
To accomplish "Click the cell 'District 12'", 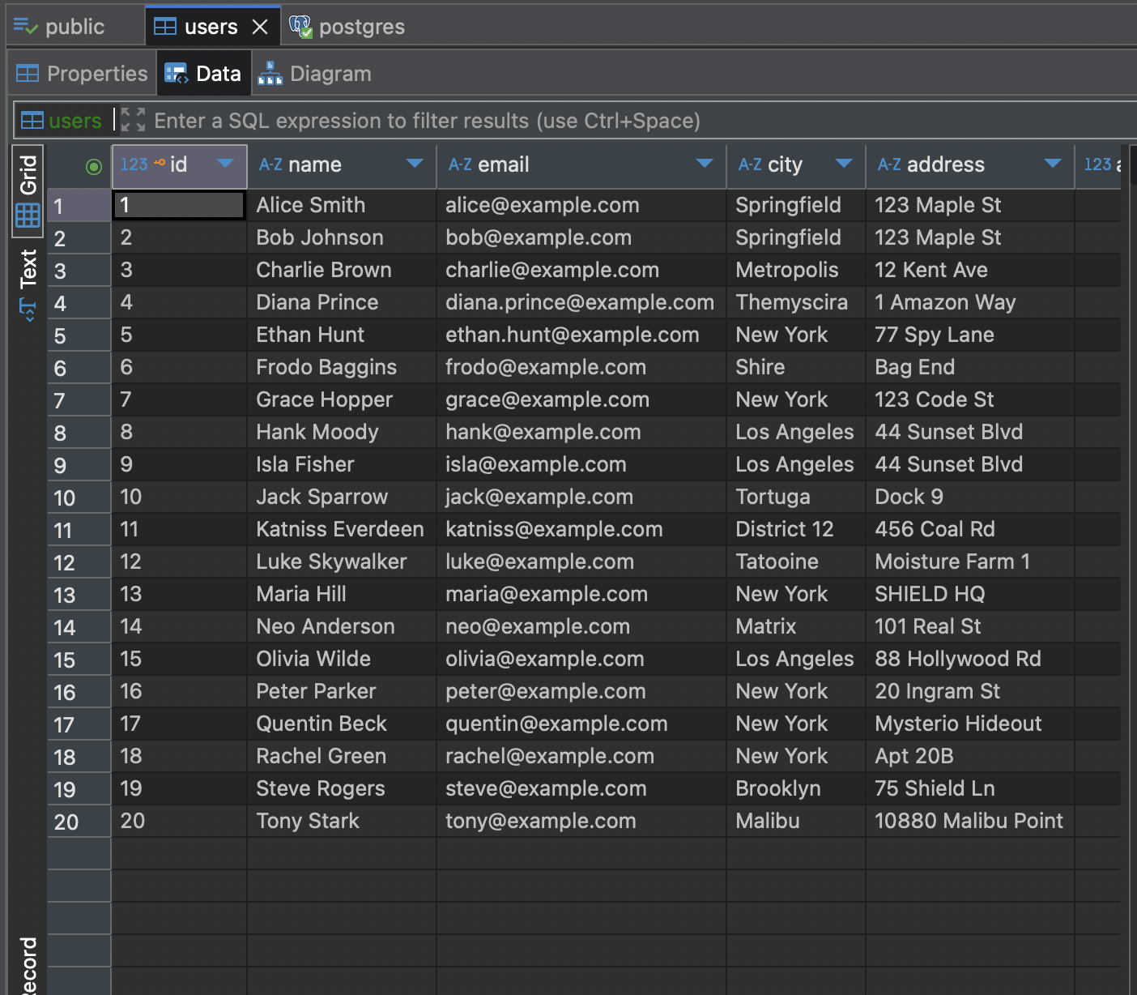I will pos(796,529).
